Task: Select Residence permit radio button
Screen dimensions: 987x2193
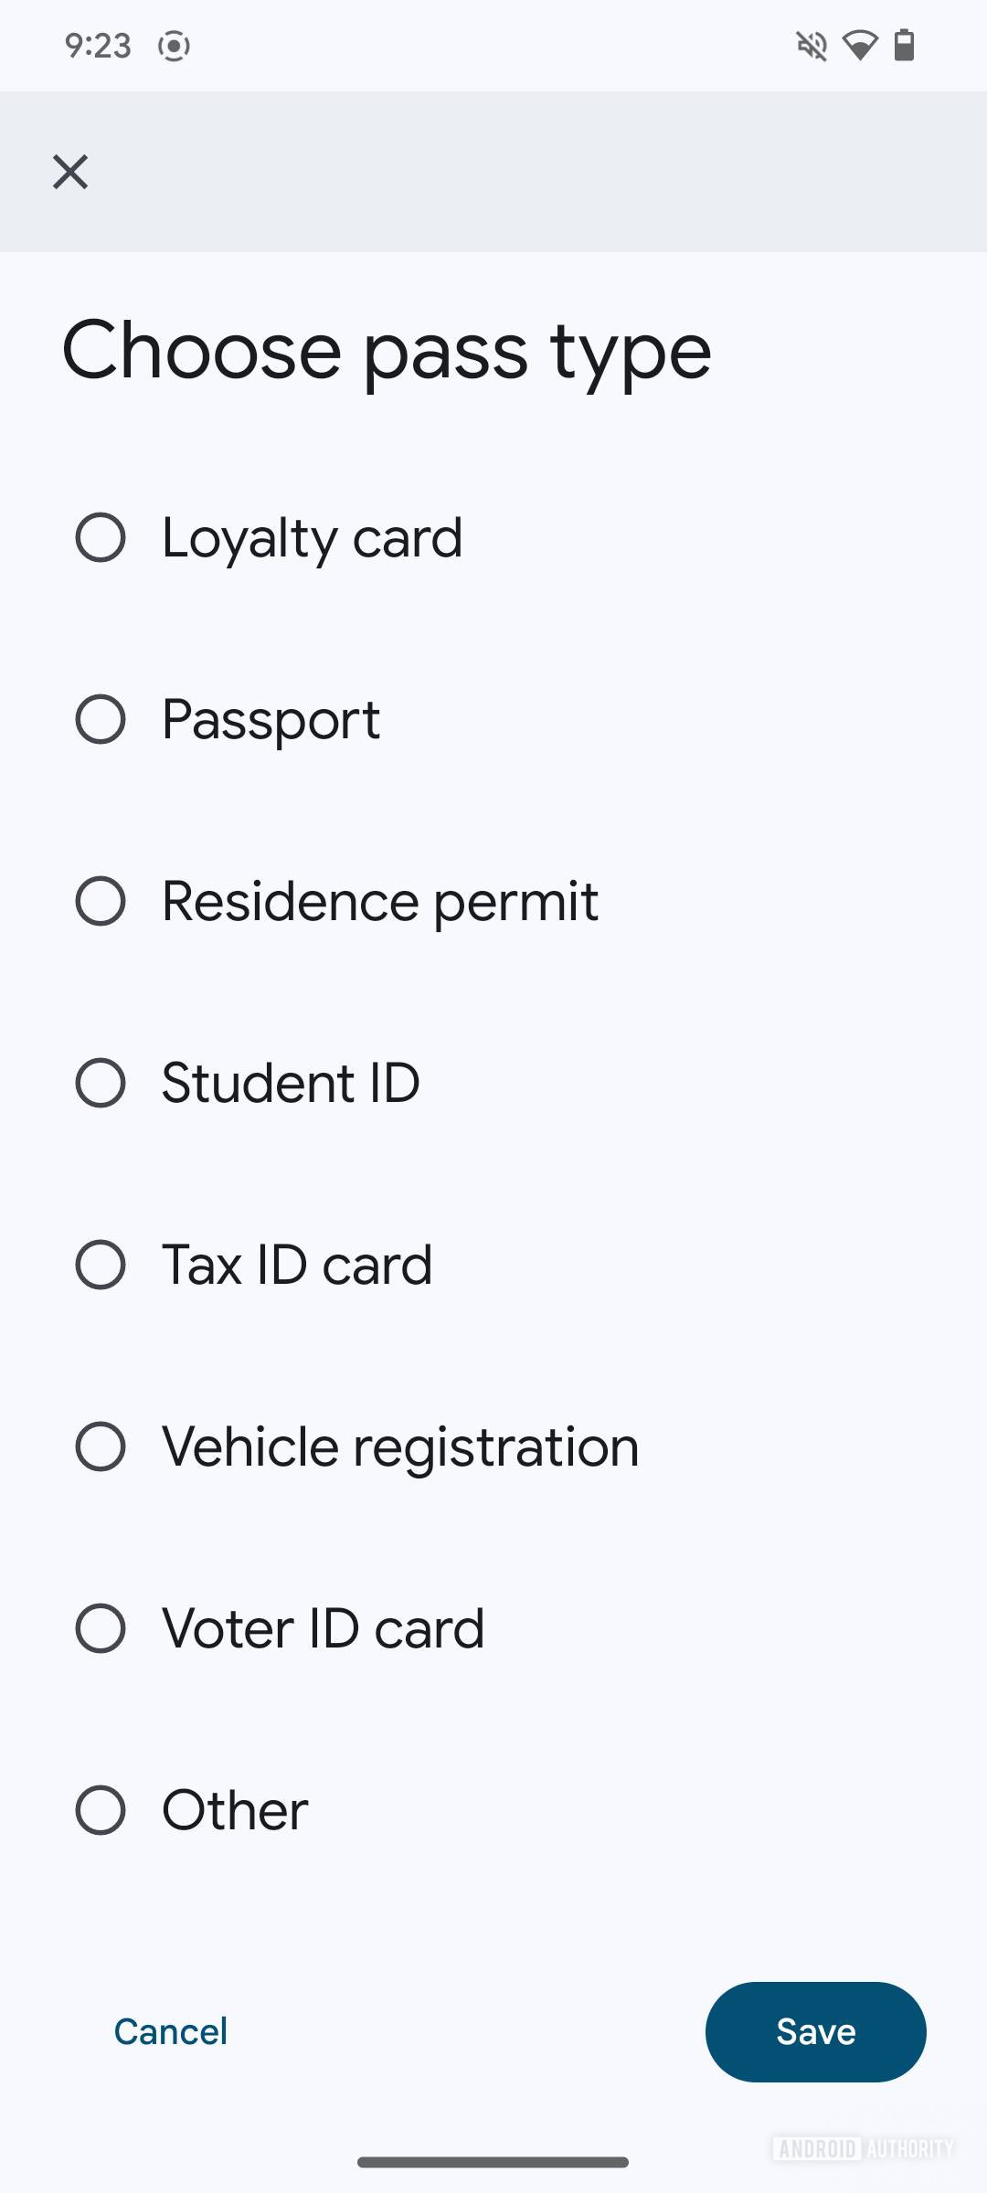Action: [x=101, y=901]
